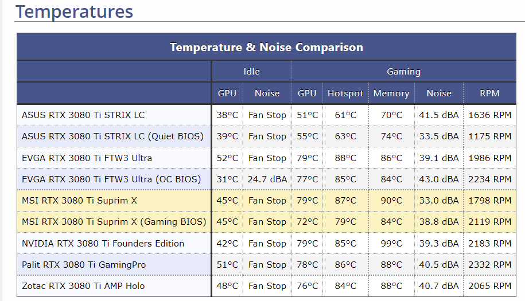Select the Gaming column group header

coord(403,71)
